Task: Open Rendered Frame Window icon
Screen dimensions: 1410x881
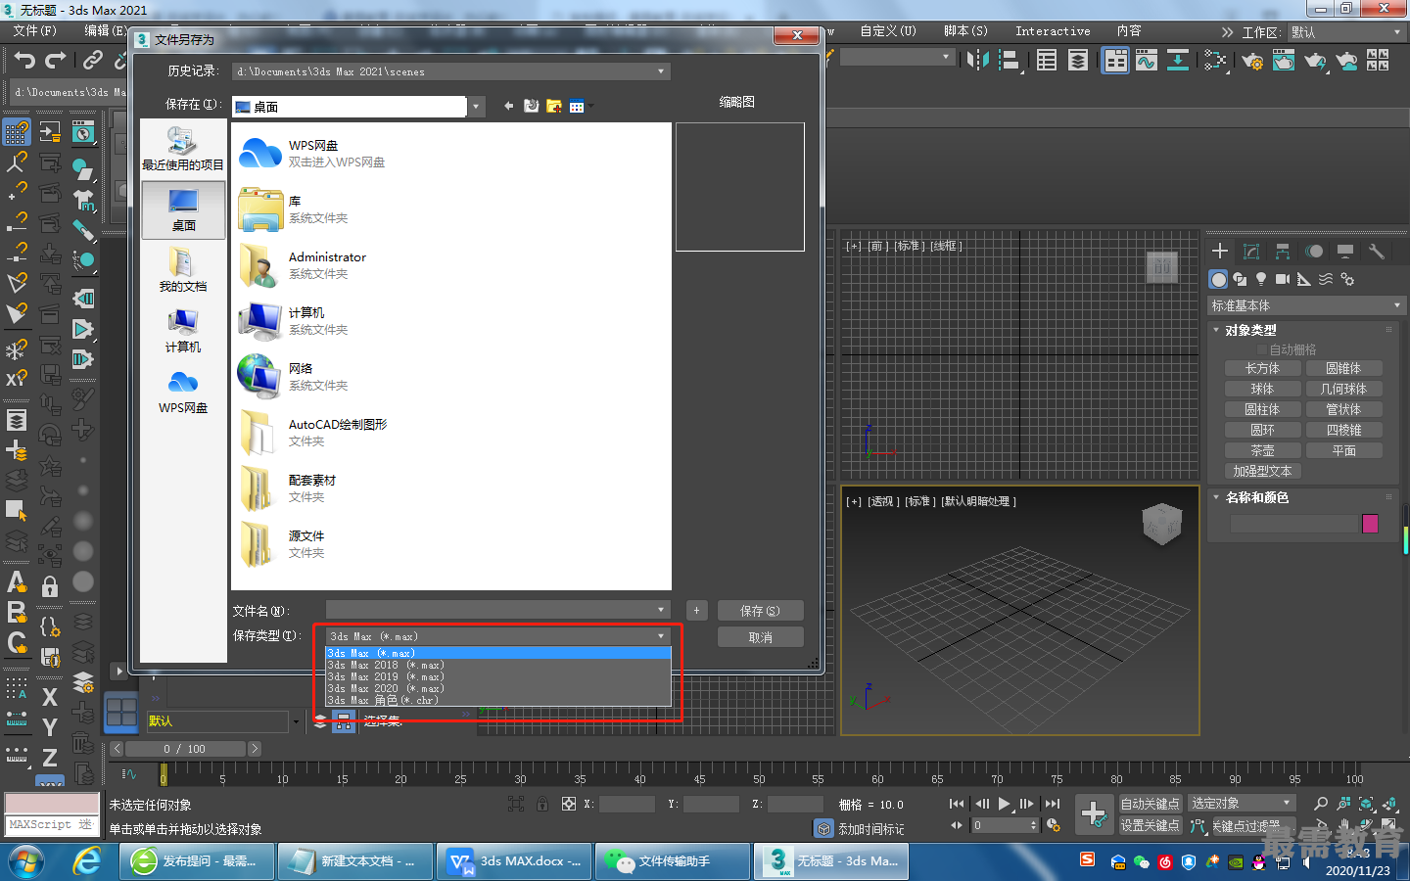Action: point(1284,61)
